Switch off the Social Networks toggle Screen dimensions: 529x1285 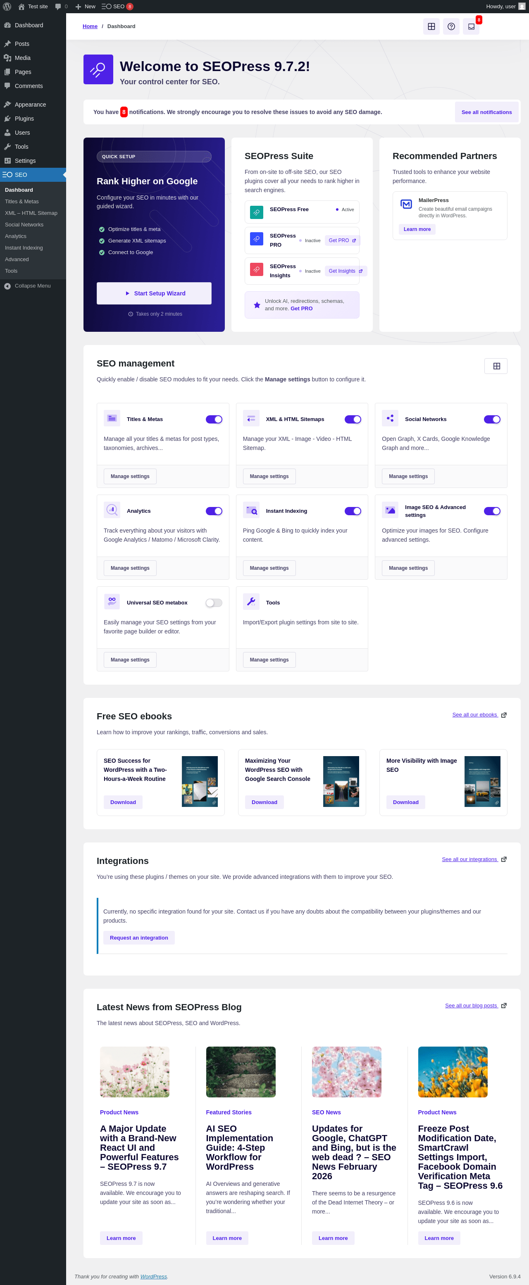click(492, 419)
